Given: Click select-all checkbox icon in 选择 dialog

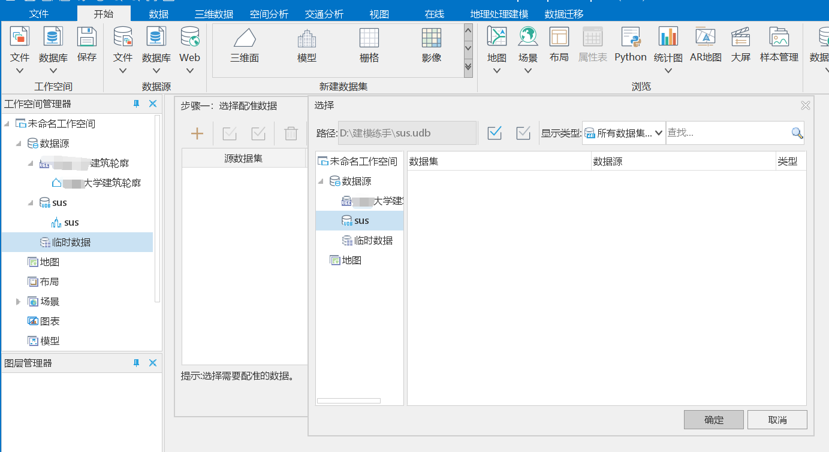Looking at the screenshot, I should tap(495, 133).
